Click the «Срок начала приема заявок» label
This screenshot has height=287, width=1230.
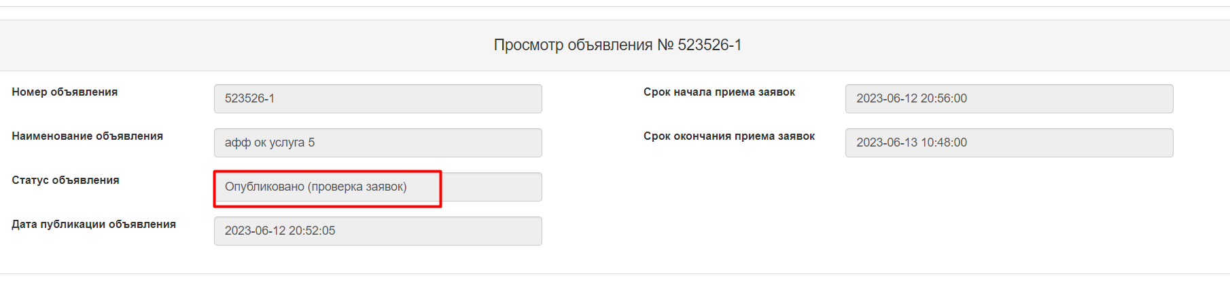(x=719, y=92)
